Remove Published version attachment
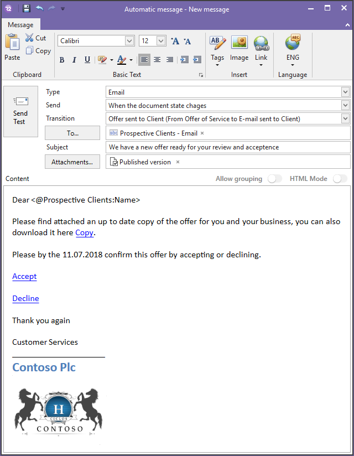This screenshot has width=354, height=456. (x=178, y=162)
